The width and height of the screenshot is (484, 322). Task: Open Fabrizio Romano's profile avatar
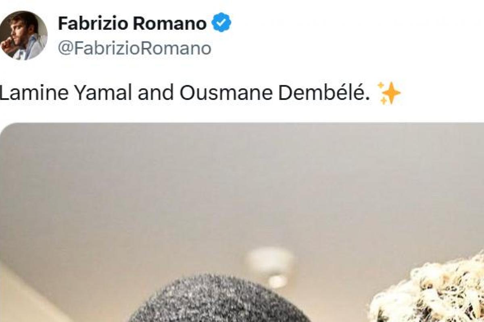click(x=23, y=35)
